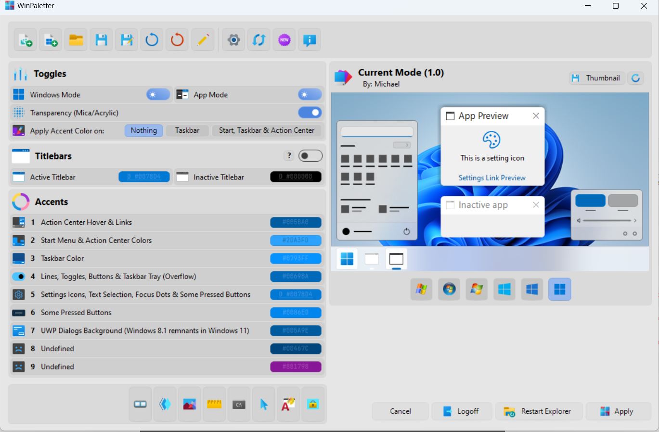Toggle the Titlebars switch
659x432 pixels.
pyautogui.click(x=310, y=156)
